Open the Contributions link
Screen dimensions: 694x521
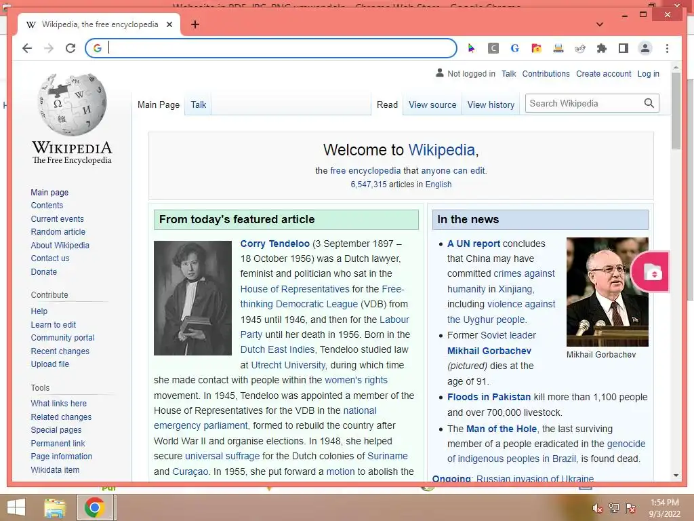click(x=546, y=74)
